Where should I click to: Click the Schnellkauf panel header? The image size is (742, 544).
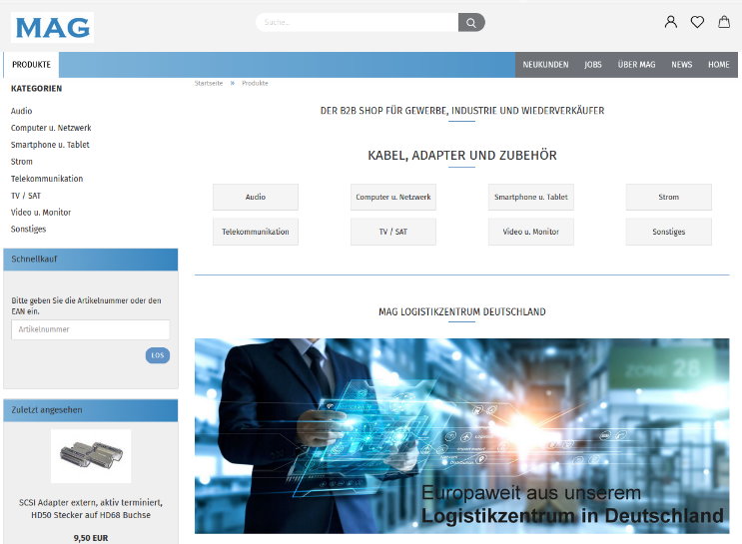tap(91, 260)
